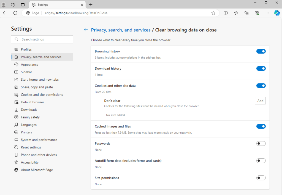
Task: Click the back arrow beside Privacy heading
Action: coord(86,30)
